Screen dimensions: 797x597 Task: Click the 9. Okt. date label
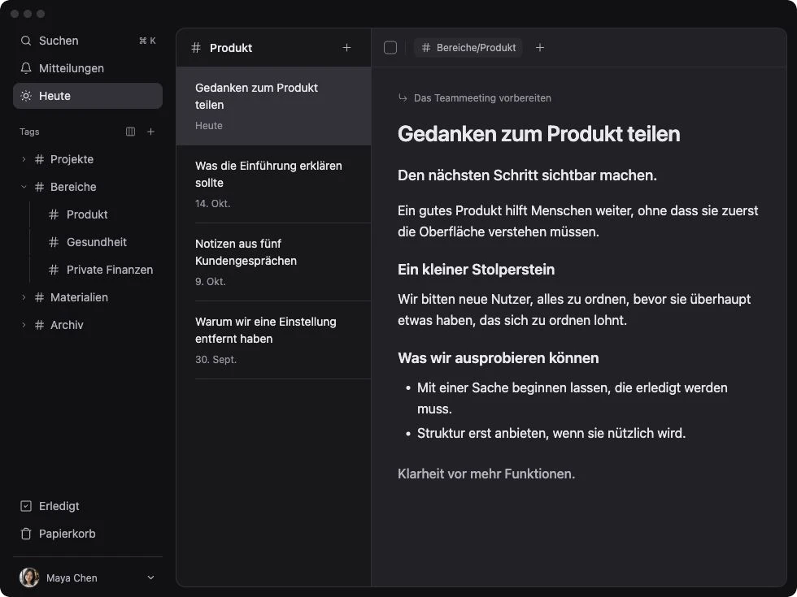[x=210, y=281]
